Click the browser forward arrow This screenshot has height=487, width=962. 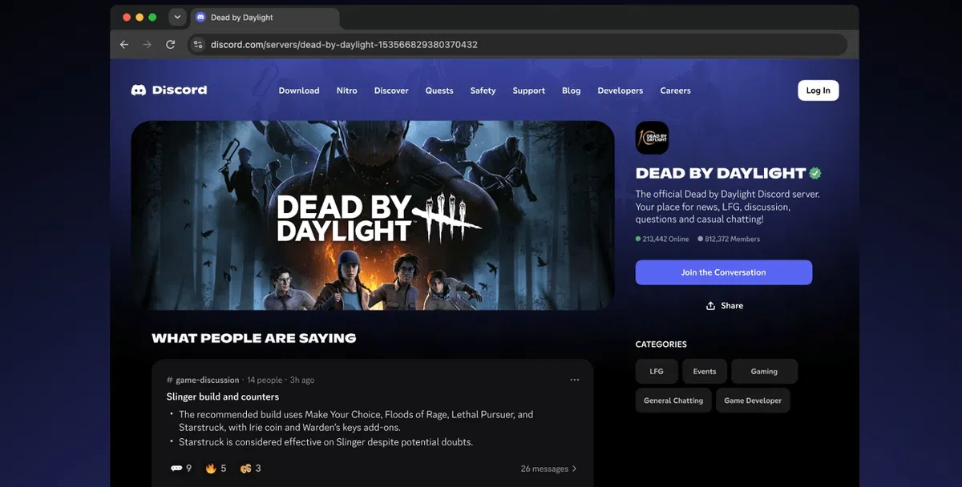(x=147, y=45)
